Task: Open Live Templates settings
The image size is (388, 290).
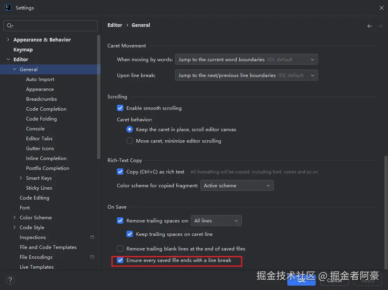Action: (37, 267)
